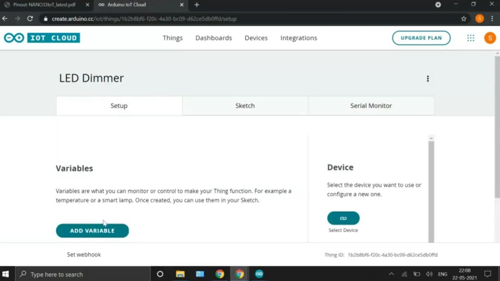The height and width of the screenshot is (281, 500).
Task: Close the Pinout-NANO33IoT_latest.pdf tab
Action: point(87,5)
